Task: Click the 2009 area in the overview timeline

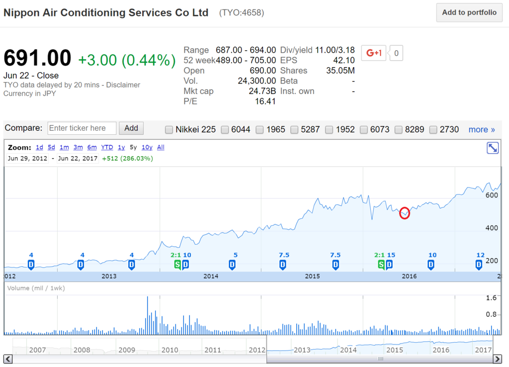Action: (127, 350)
